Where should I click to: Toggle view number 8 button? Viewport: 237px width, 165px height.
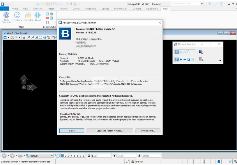click(x=84, y=156)
